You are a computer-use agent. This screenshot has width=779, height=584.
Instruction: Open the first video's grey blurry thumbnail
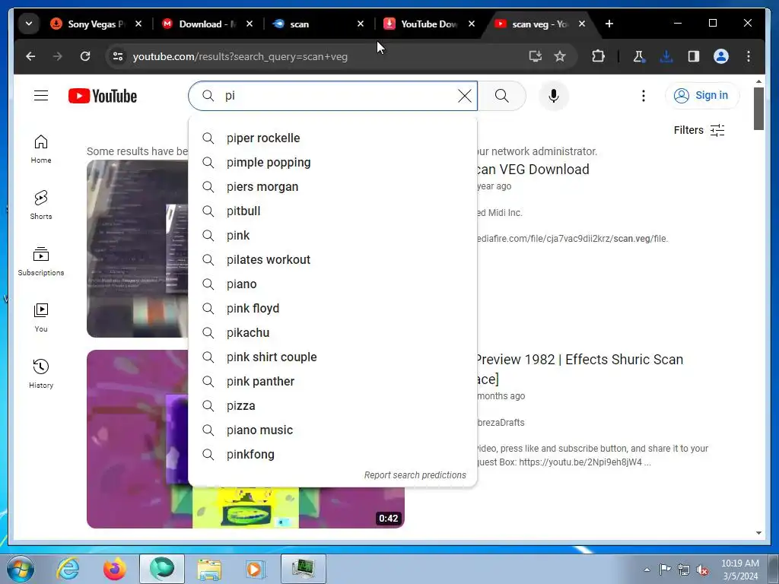(138, 249)
